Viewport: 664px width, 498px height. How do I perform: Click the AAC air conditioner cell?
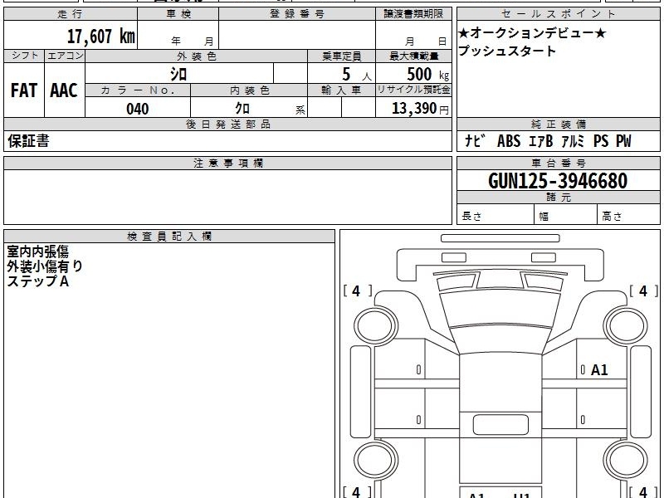tap(65, 90)
